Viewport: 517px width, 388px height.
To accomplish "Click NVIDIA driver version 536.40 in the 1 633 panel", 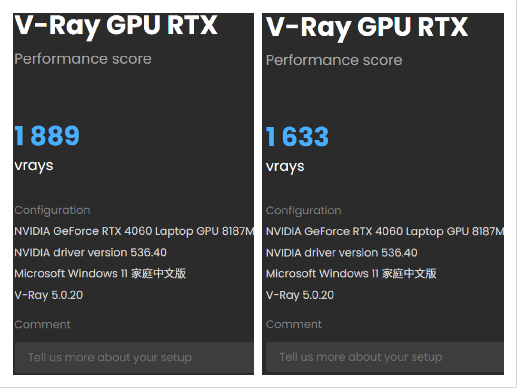I will point(342,252).
